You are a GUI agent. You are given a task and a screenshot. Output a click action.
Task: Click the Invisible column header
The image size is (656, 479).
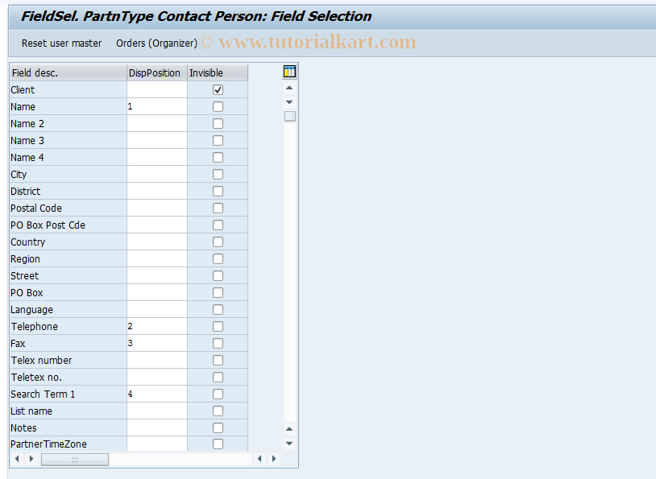tap(218, 72)
